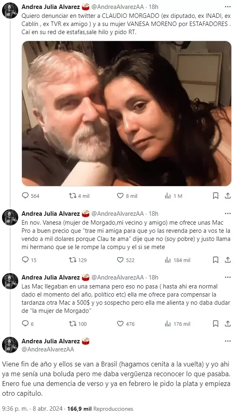Bookmark the first tweet with the photo
This screenshot has height=414, width=237.
coord(215,196)
